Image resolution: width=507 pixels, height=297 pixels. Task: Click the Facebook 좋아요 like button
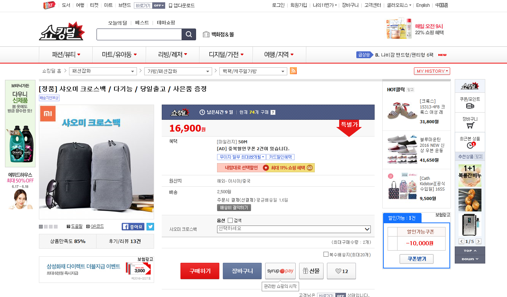[133, 227]
